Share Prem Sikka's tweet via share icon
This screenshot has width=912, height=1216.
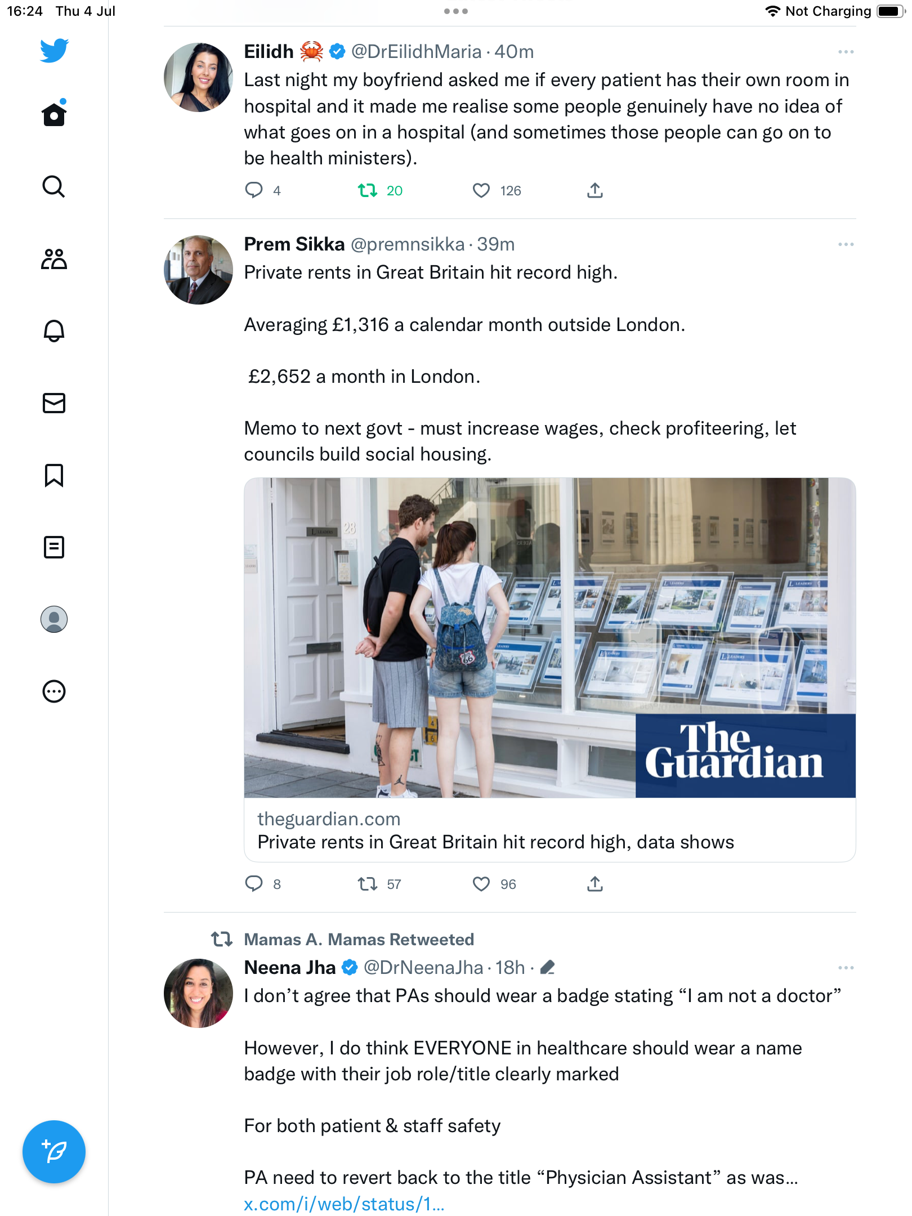click(595, 884)
